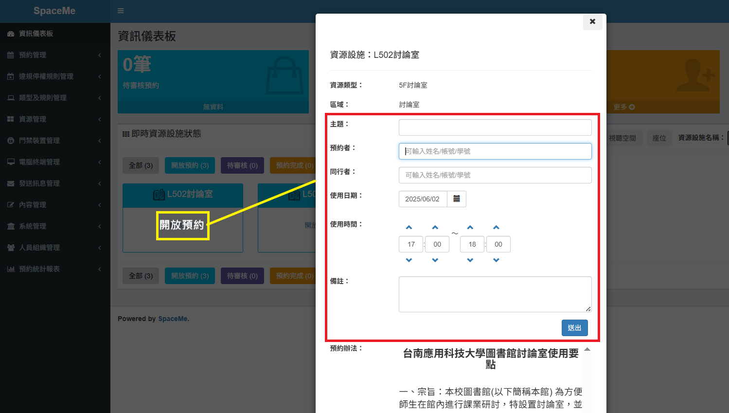The image size is (729, 413).
Task: Toggle the hamburger sidebar menu
Action: [121, 11]
